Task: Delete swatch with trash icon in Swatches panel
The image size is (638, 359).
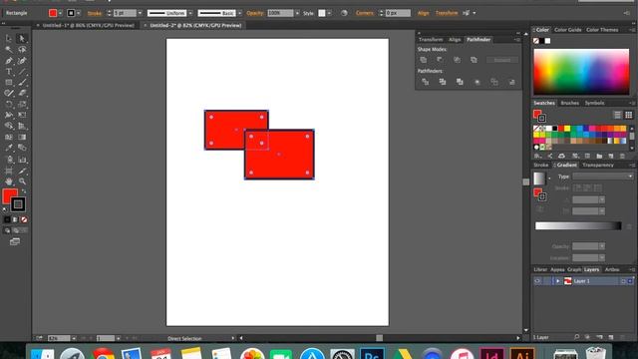Action: tap(622, 156)
